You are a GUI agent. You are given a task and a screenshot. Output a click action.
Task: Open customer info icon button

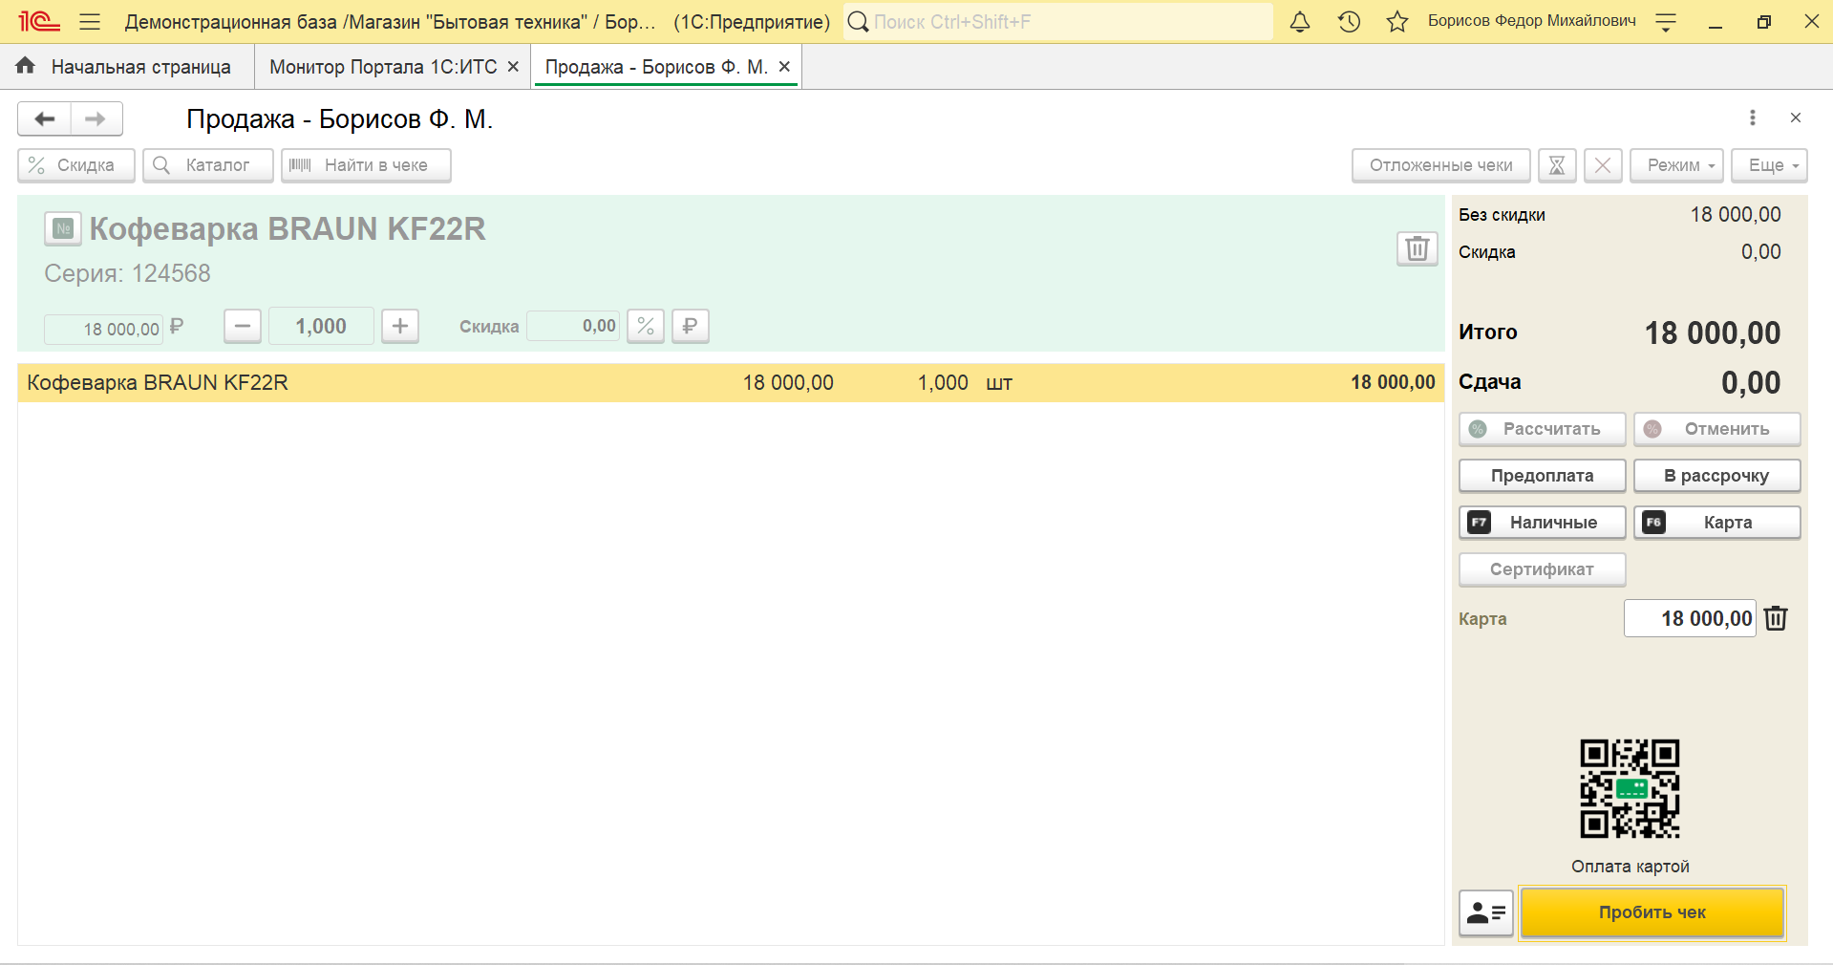(x=1485, y=913)
